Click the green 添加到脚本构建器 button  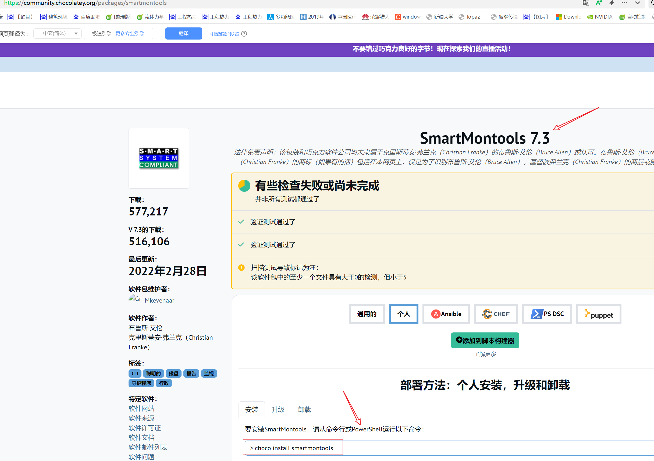(x=485, y=340)
